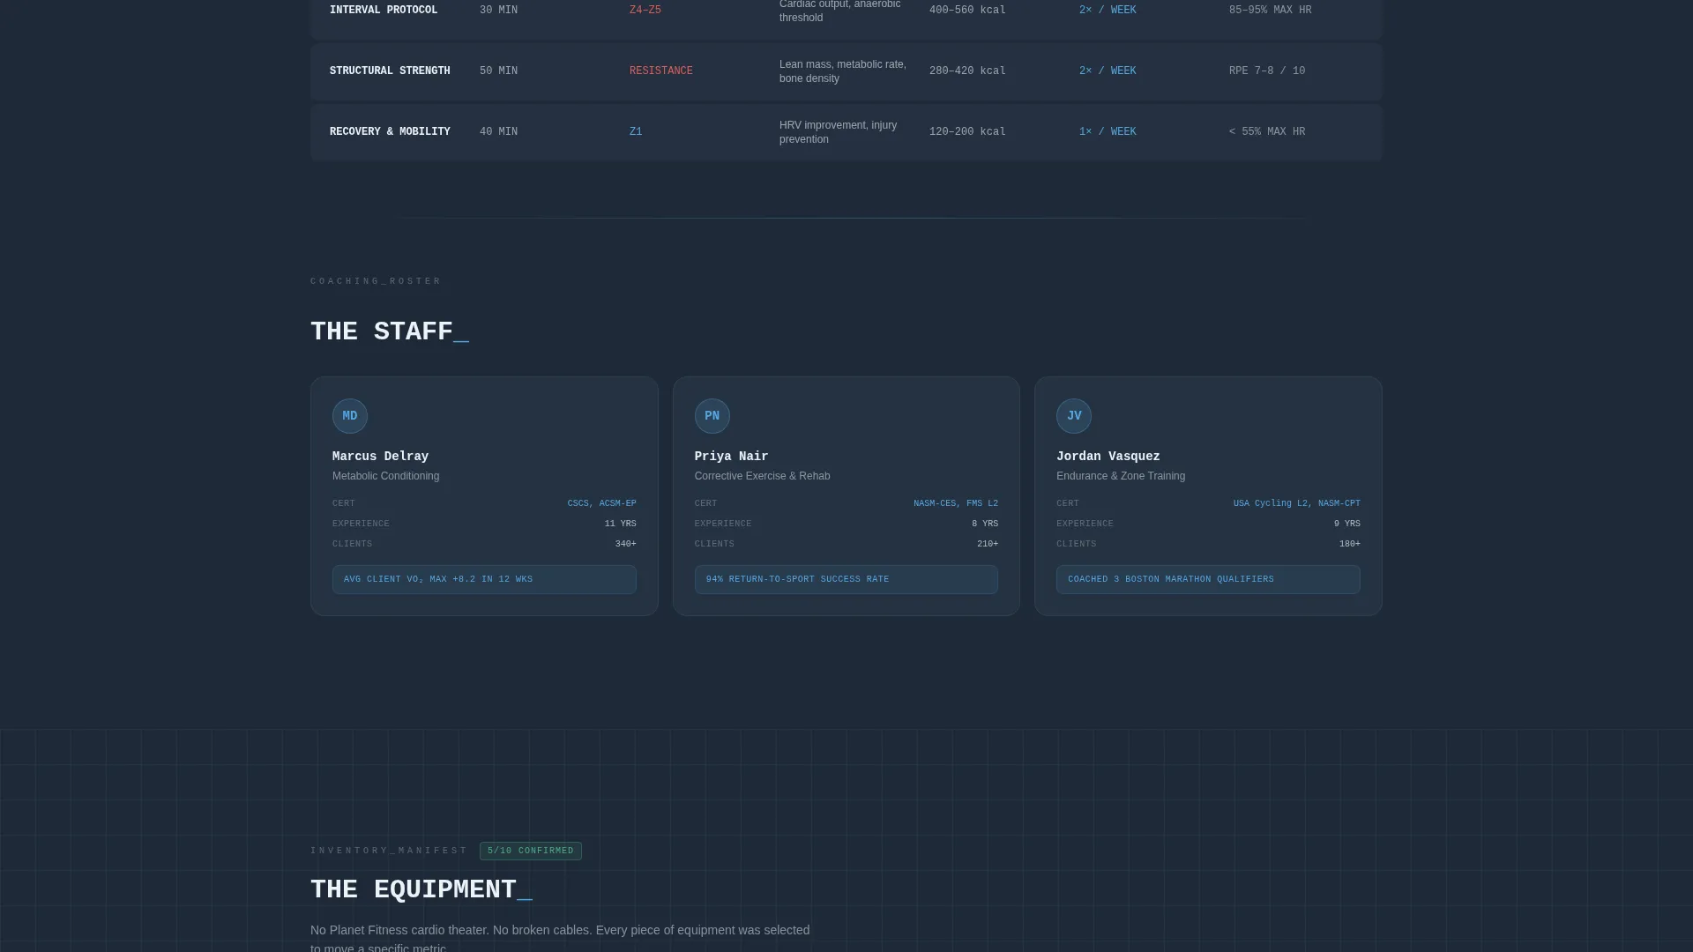Select the 5/10 CONFIRMED badge
The height and width of the screenshot is (952, 1693).
pyautogui.click(x=531, y=851)
